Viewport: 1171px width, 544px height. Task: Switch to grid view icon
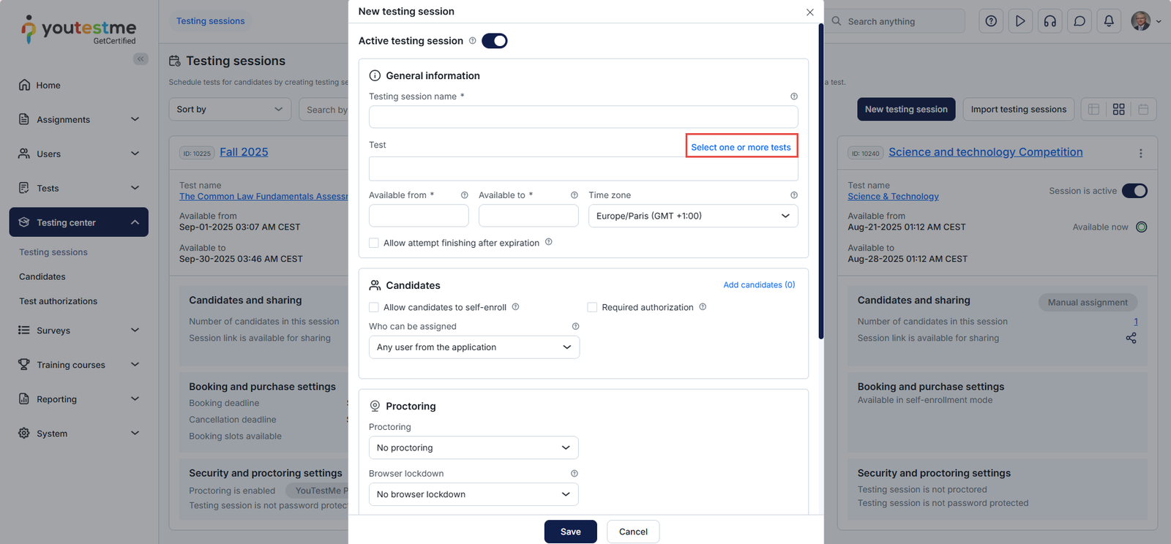[1118, 109]
